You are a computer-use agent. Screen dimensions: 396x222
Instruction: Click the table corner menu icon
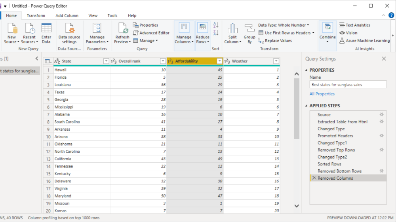pyautogui.click(x=48, y=61)
